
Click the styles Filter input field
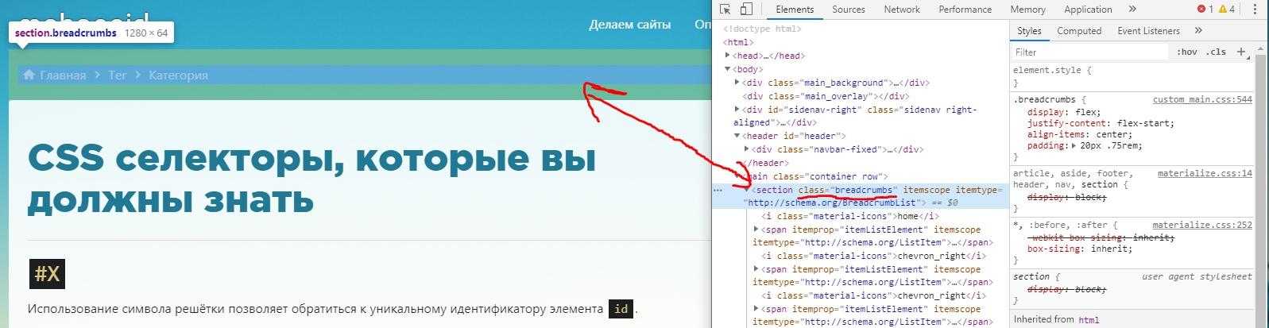(x=1089, y=52)
